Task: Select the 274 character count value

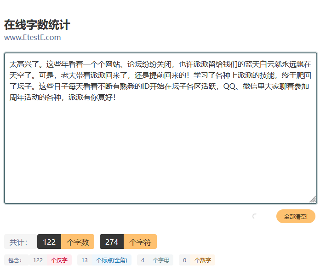Action: point(112,242)
